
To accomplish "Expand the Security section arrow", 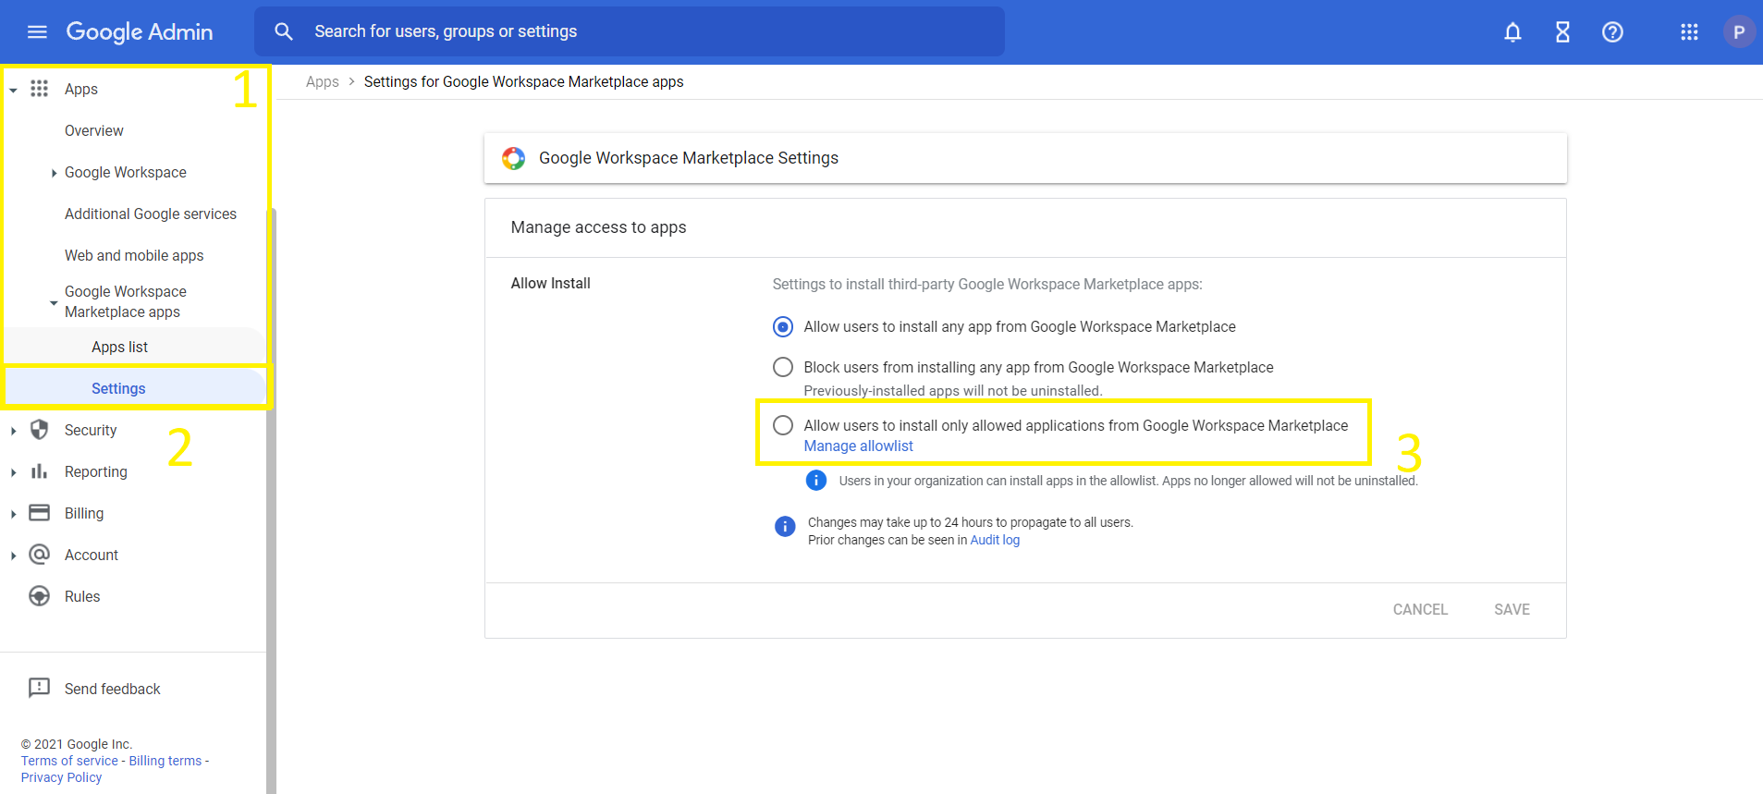I will tap(13, 431).
